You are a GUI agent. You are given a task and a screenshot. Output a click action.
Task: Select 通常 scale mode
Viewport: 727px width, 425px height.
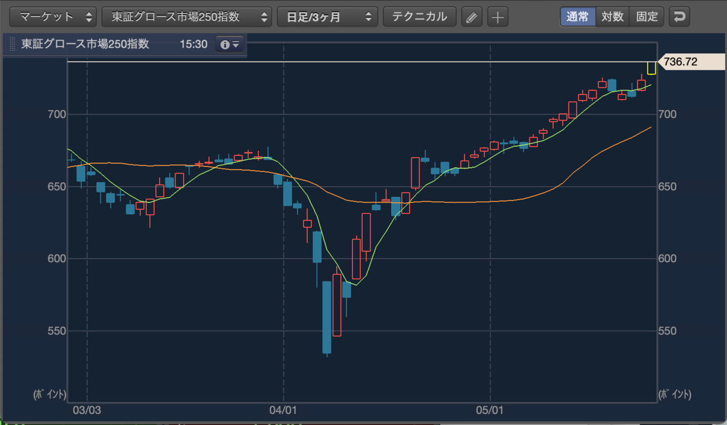(578, 16)
